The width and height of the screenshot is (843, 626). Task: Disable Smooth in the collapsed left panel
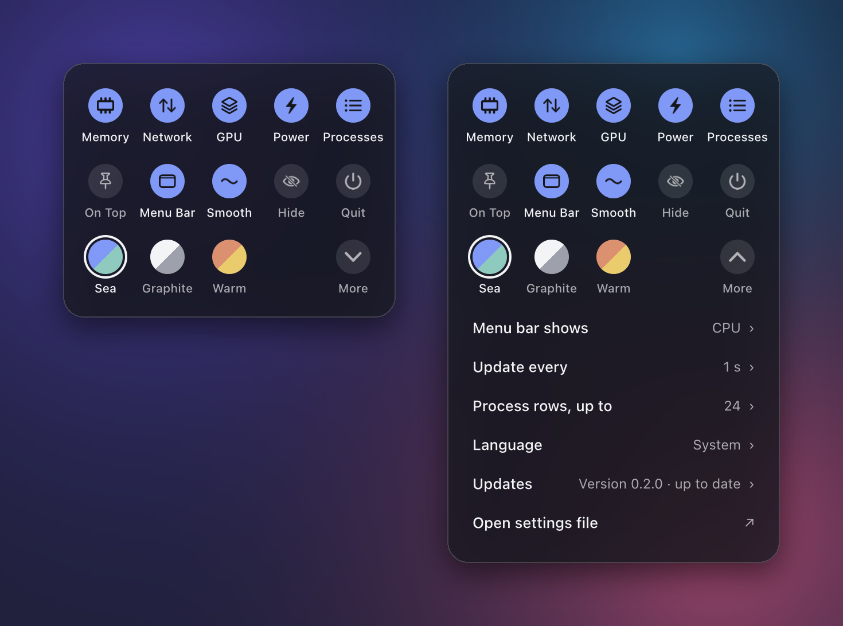[229, 181]
